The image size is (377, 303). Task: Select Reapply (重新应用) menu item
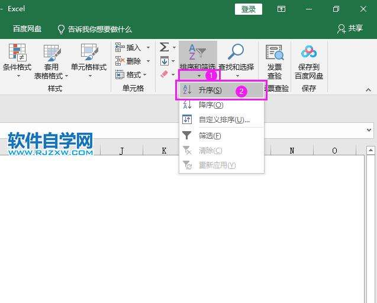click(221, 165)
